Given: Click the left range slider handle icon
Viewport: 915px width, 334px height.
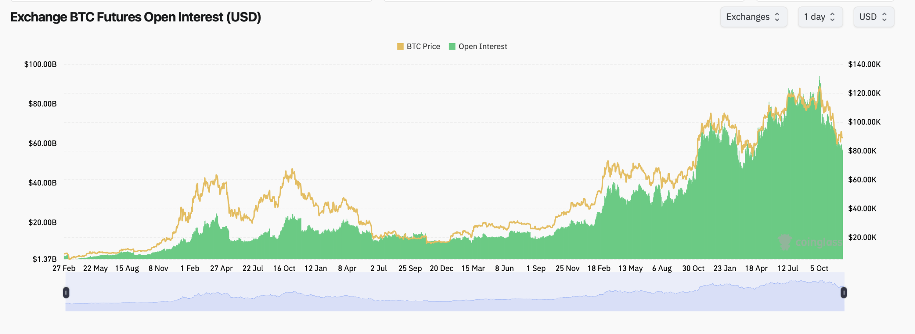Looking at the screenshot, I should point(66,292).
